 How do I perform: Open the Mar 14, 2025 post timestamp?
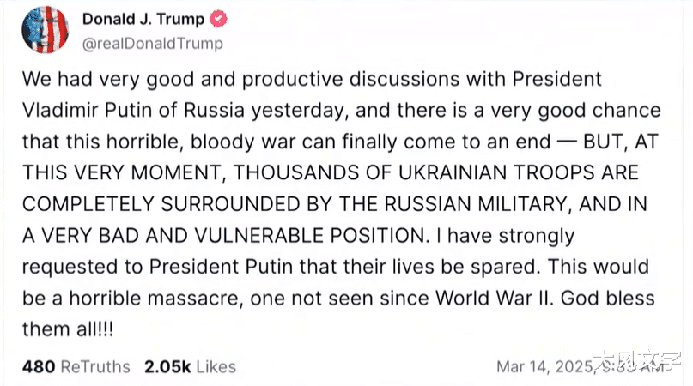coord(567,366)
